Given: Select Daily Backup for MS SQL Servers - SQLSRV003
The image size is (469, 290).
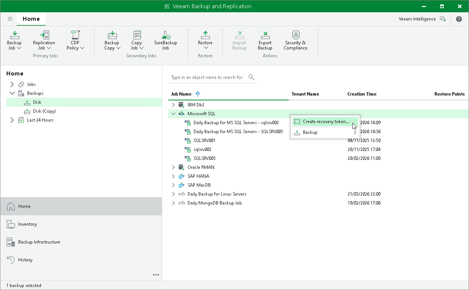Looking at the screenshot, I should click(x=238, y=132).
